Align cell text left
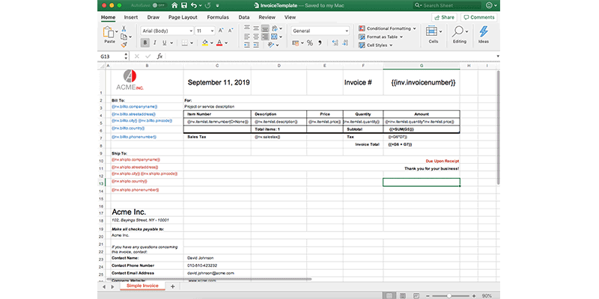This screenshot has height=299, width=599. (x=247, y=37)
